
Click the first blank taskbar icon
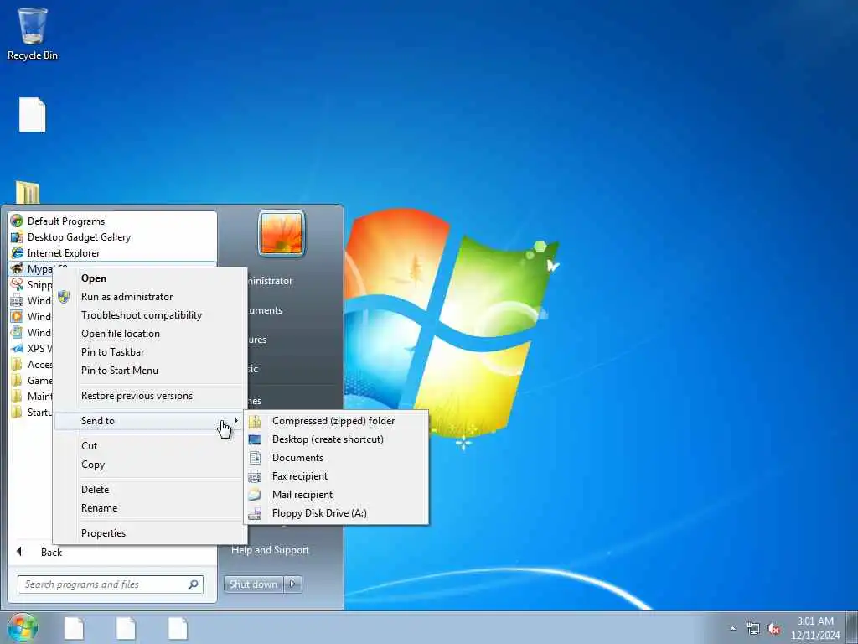[x=74, y=628]
